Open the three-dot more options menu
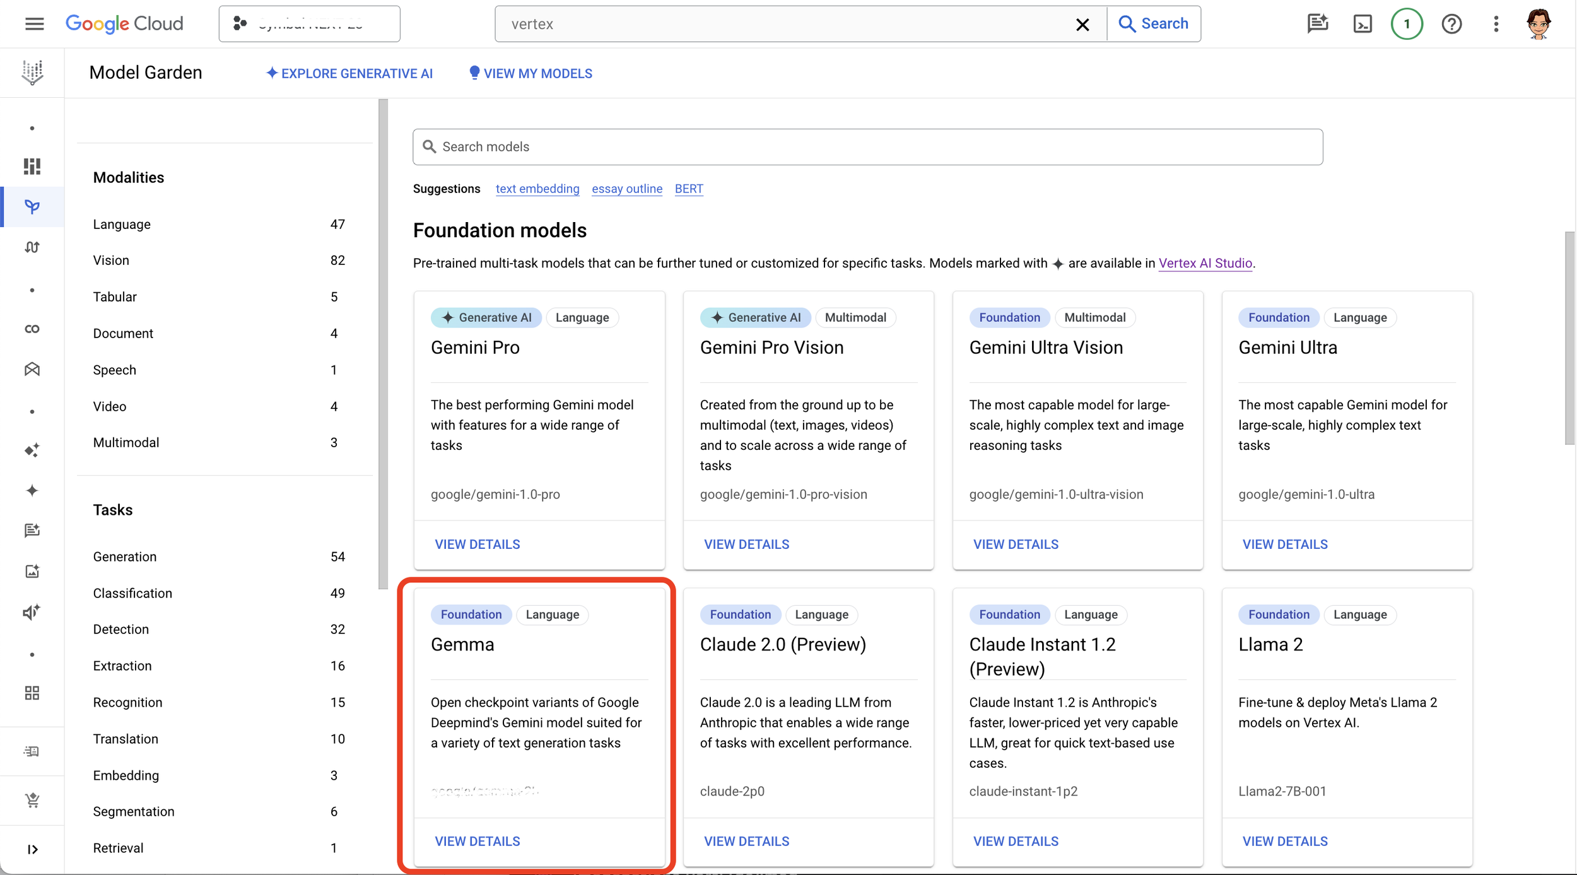 [1496, 24]
